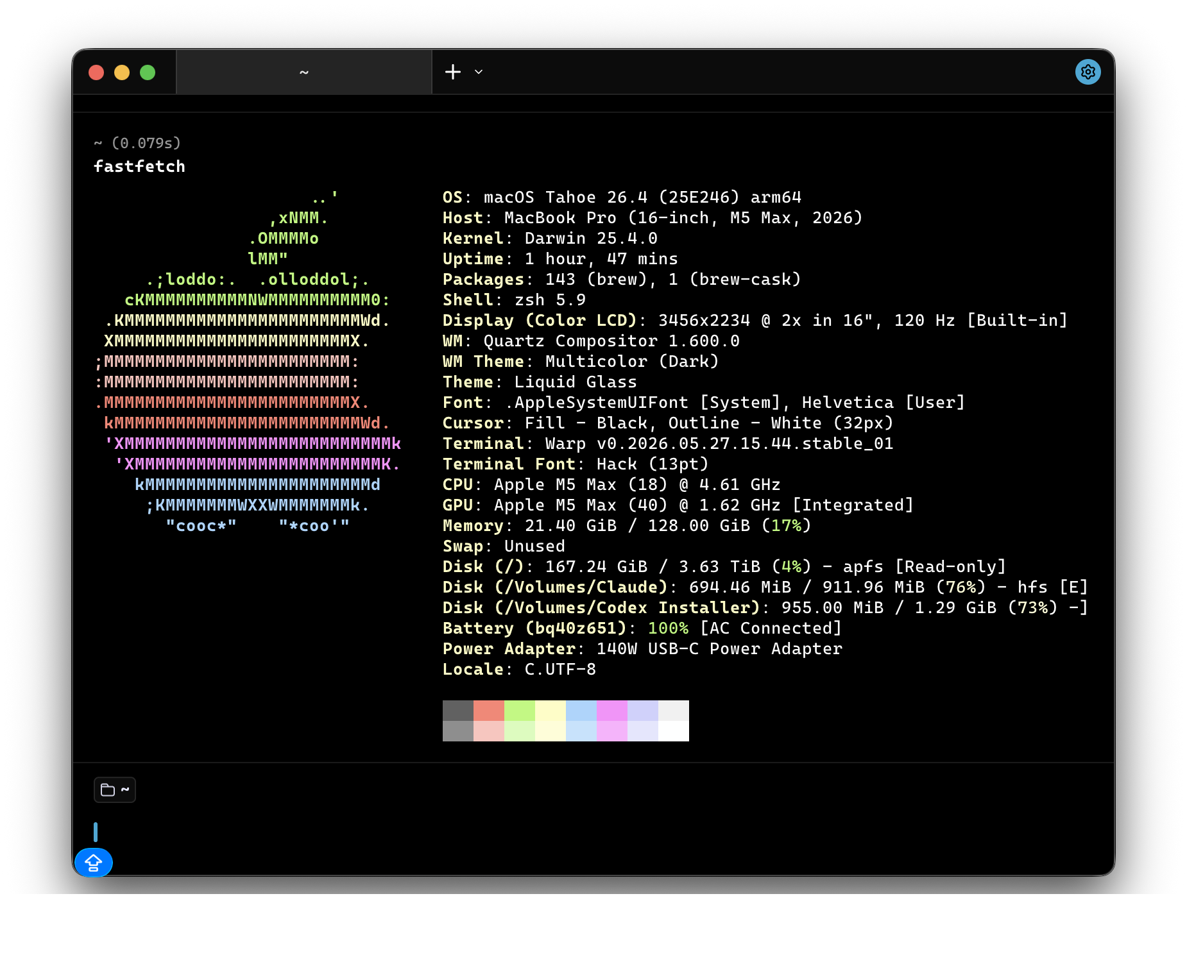The height and width of the screenshot is (971, 1187).
Task: Click the OS: macOS Tahoe 26.4 line
Action: (622, 198)
